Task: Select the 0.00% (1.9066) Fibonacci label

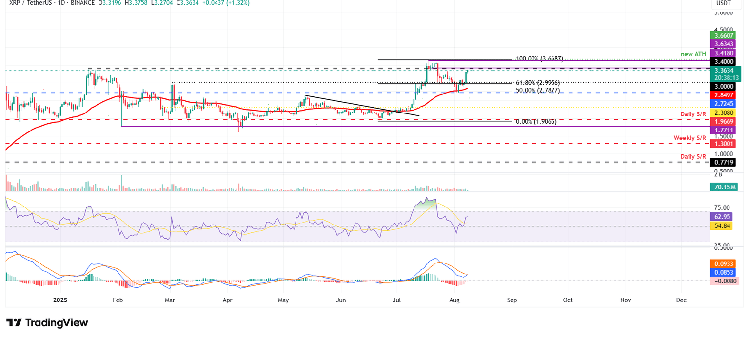Action: (x=537, y=122)
